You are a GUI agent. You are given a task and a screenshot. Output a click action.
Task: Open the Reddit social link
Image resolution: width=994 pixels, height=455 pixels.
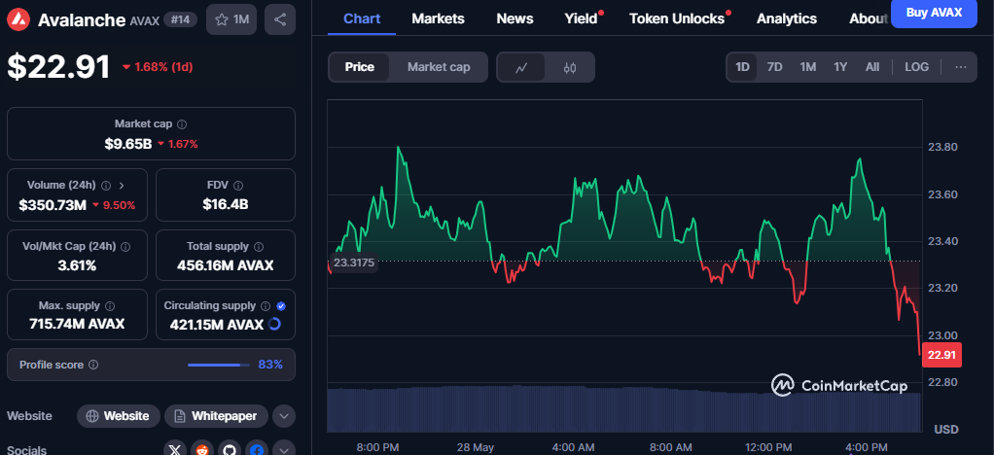point(202,450)
